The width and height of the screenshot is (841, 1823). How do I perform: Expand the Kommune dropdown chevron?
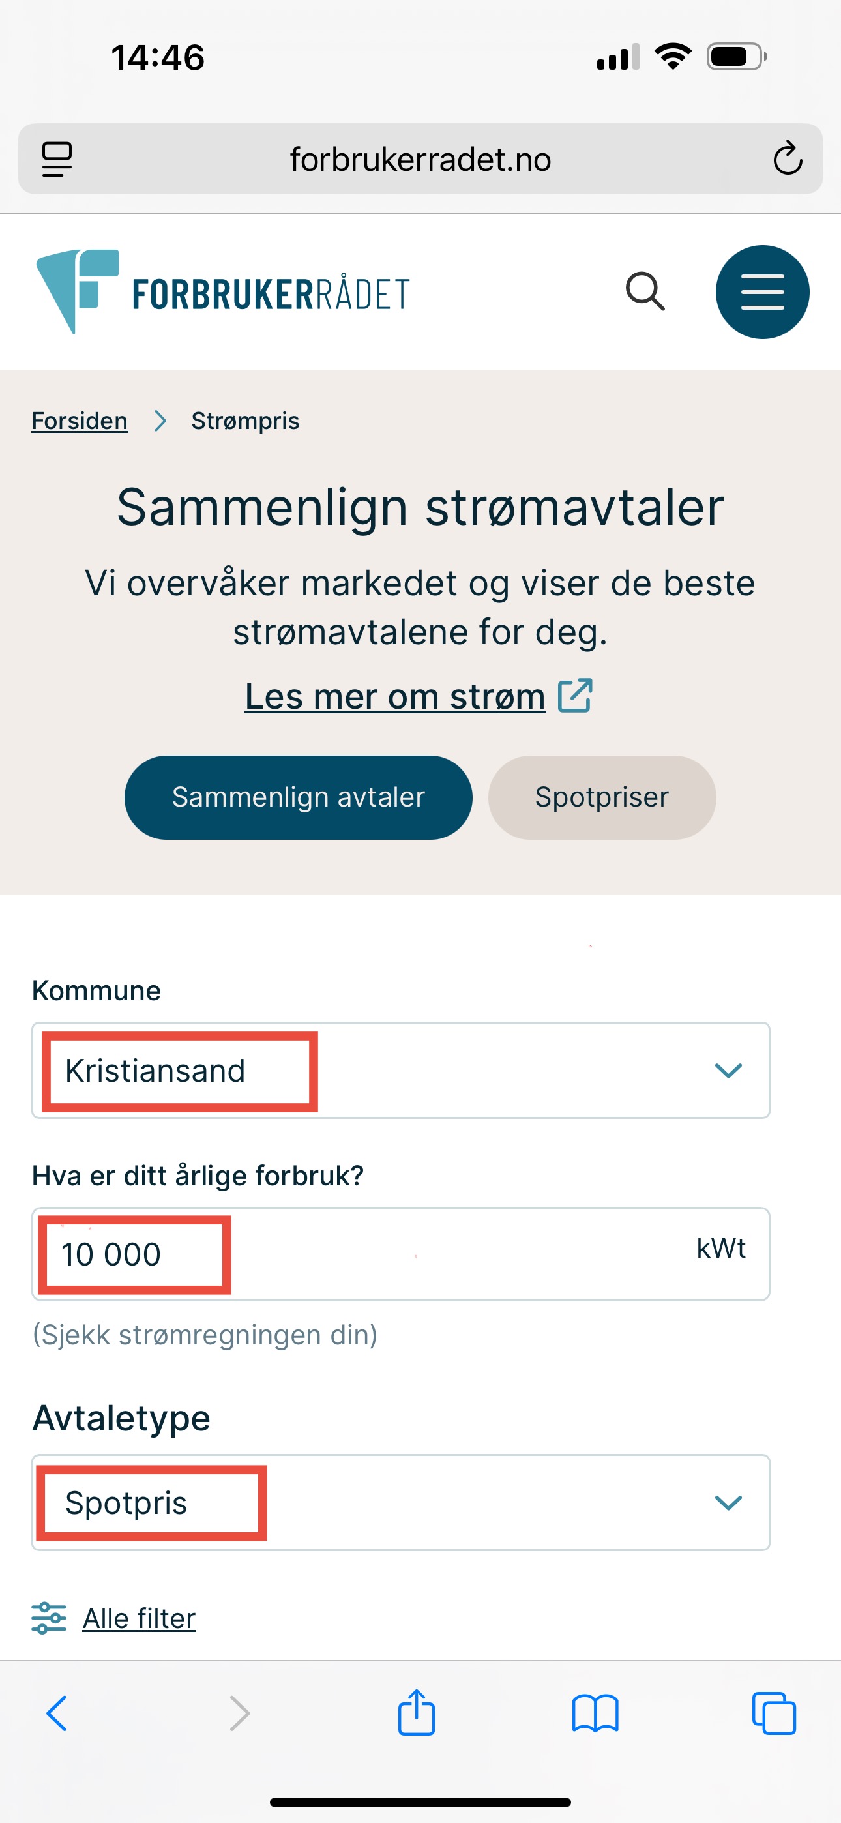click(x=728, y=1070)
